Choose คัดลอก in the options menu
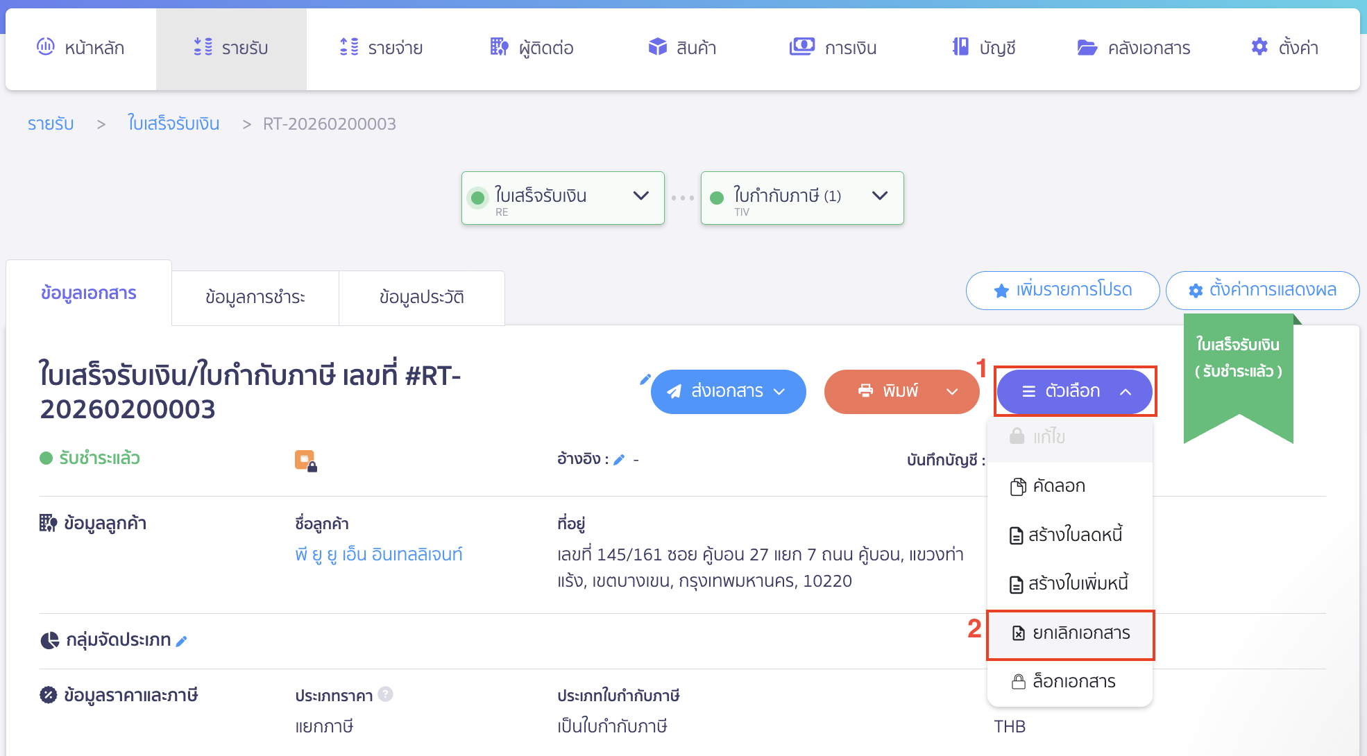This screenshot has width=1367, height=756. point(1058,486)
